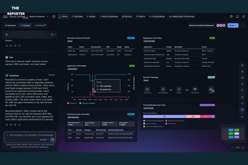
Task: Open the Actions view with red badge
Action: pyautogui.click(x=40, y=25)
